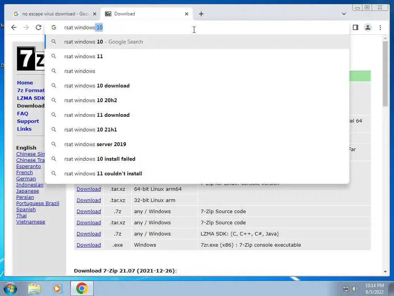Open the network tray icon
Viewport: 394px width, 296px height.
click(346, 289)
